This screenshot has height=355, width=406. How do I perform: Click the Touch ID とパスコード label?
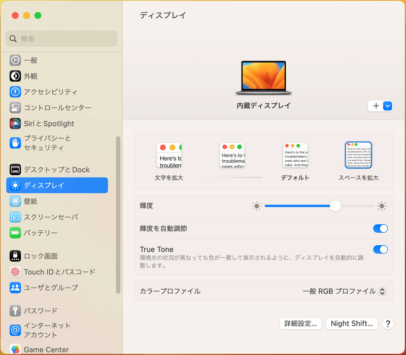(x=59, y=272)
